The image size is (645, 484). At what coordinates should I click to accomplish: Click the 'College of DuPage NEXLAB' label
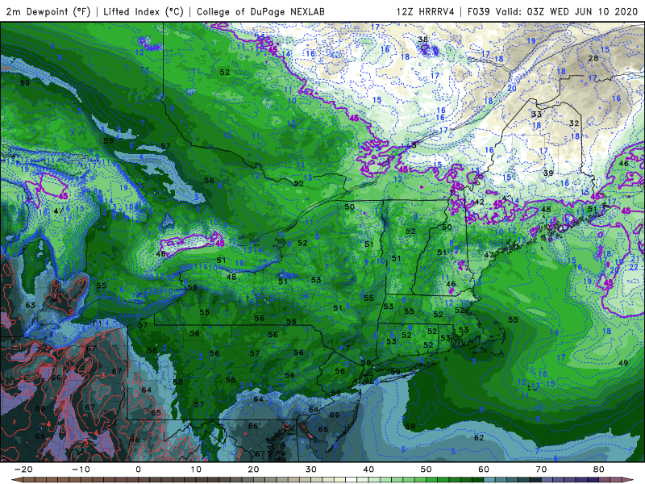click(260, 11)
